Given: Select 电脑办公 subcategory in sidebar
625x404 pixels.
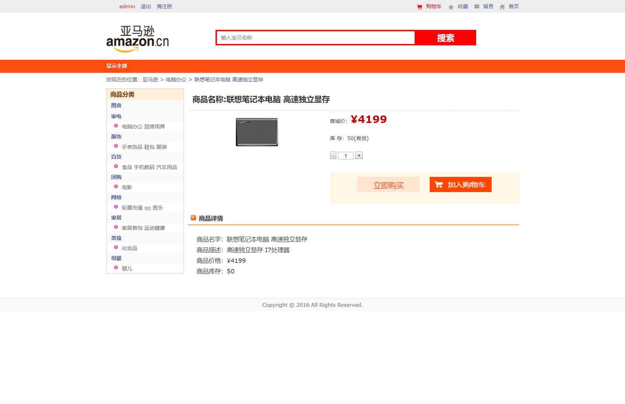Looking at the screenshot, I should [x=132, y=127].
